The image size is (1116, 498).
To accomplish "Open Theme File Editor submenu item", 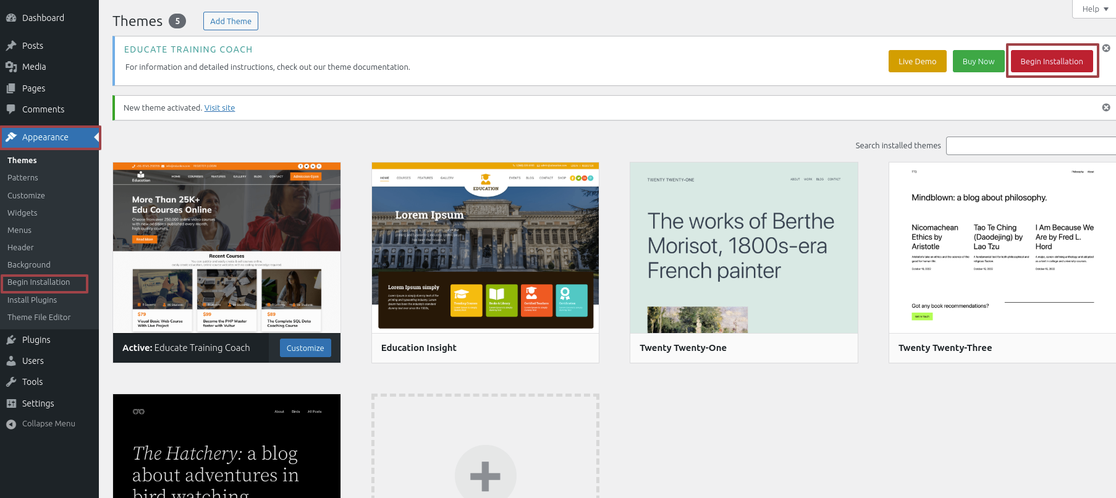I will (x=39, y=317).
